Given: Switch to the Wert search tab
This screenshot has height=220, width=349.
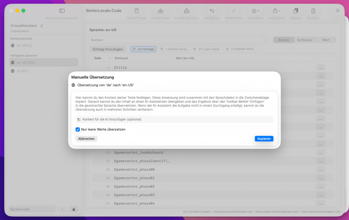Looking at the screenshot, I should [326, 40].
